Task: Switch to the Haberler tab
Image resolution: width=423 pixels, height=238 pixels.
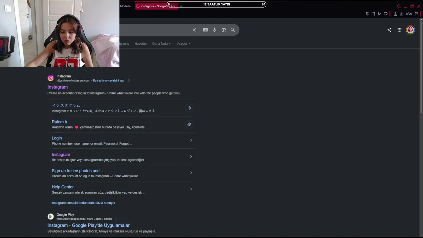Action: click(141, 44)
